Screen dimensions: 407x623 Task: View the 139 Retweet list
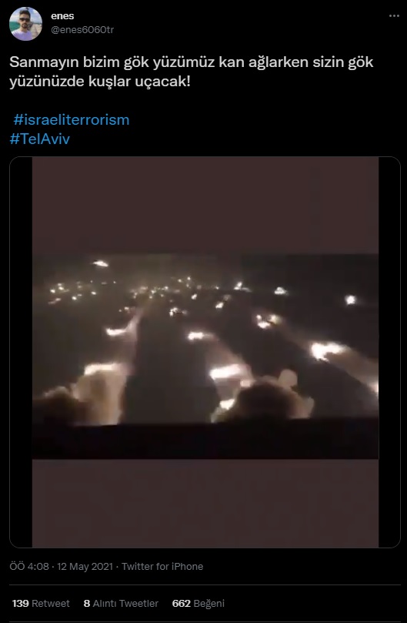pyautogui.click(x=41, y=604)
